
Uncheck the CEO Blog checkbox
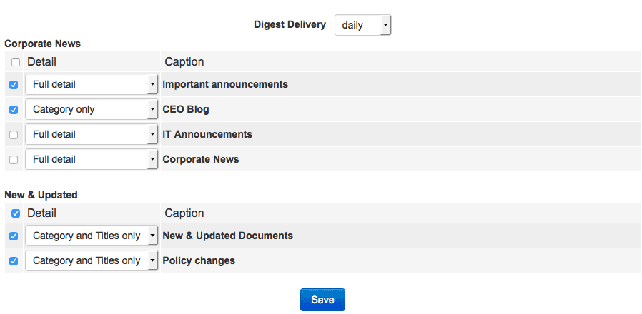click(14, 110)
